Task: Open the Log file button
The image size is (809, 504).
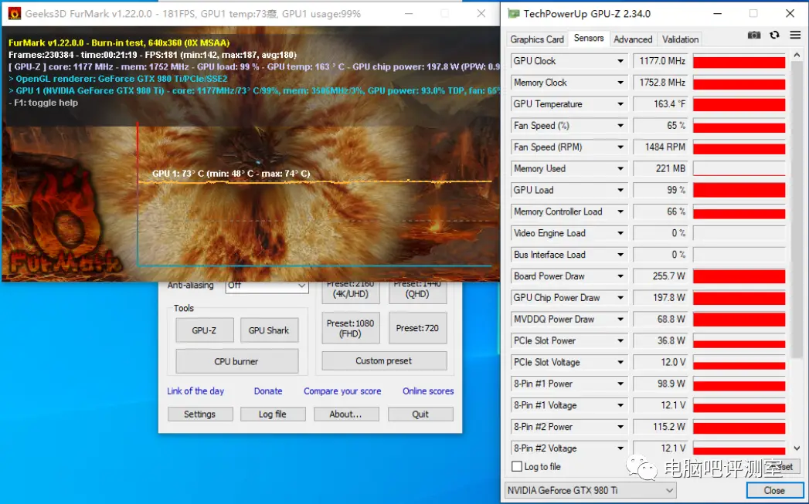Action: (273, 414)
